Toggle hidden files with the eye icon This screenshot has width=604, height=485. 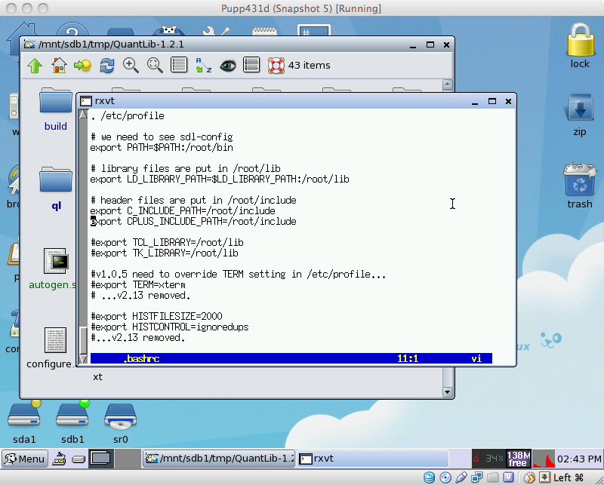[x=227, y=66]
